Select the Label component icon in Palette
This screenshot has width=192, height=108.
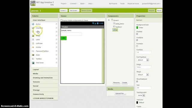coord(33,39)
